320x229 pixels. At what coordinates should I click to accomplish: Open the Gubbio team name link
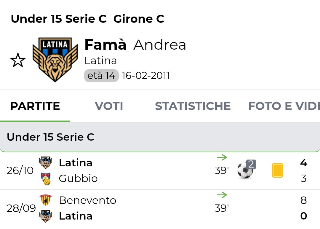pos(78,178)
